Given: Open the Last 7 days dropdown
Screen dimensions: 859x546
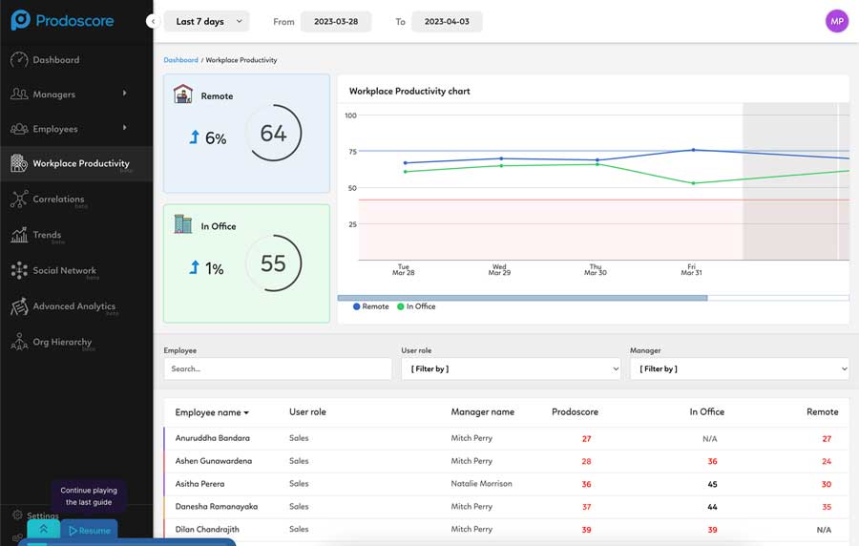Looking at the screenshot, I should (x=206, y=21).
